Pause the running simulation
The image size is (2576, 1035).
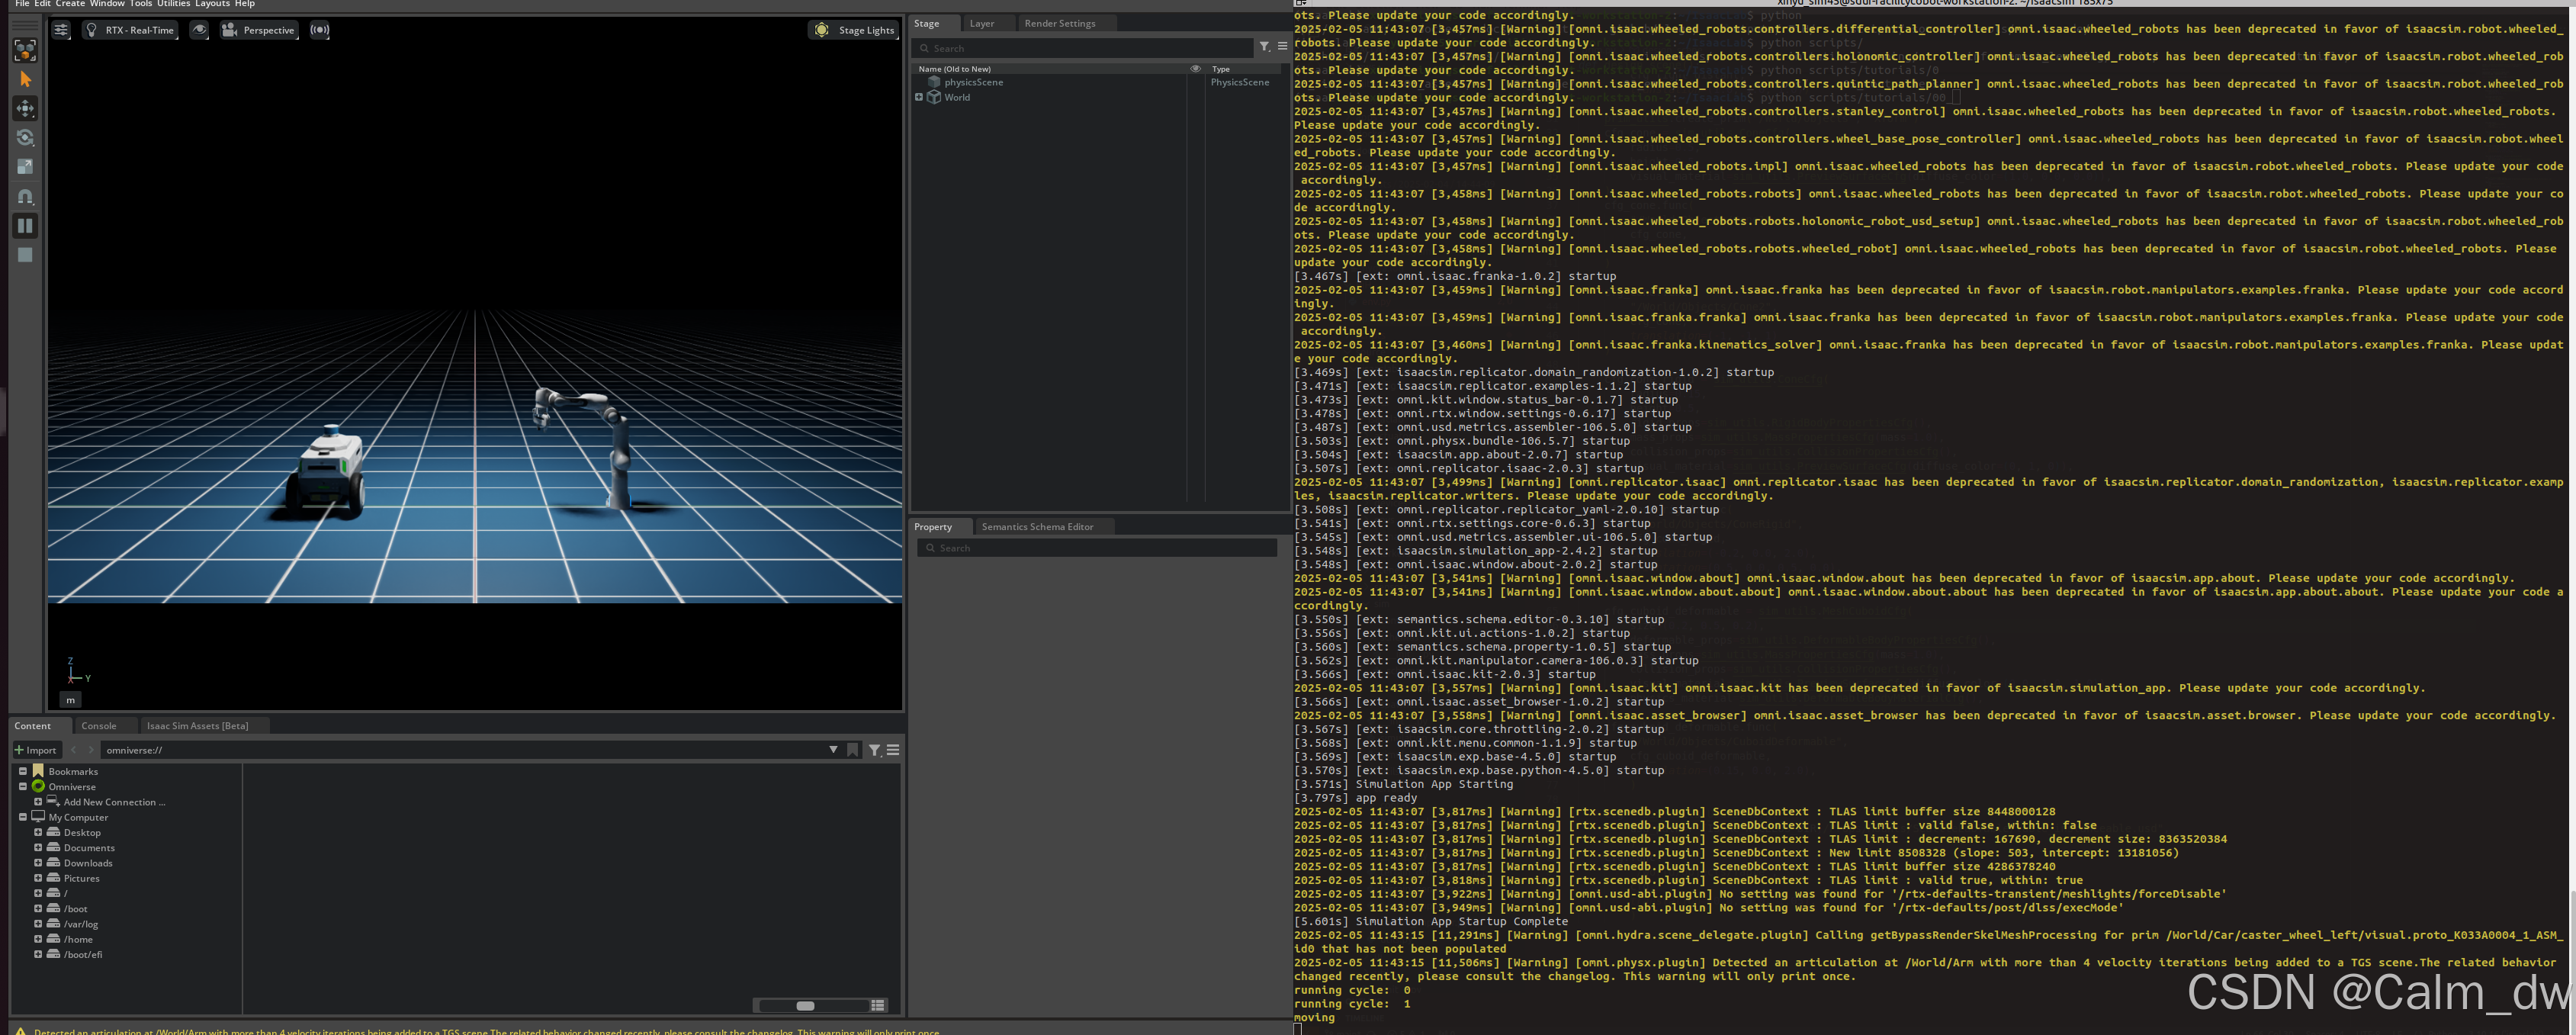click(x=25, y=226)
